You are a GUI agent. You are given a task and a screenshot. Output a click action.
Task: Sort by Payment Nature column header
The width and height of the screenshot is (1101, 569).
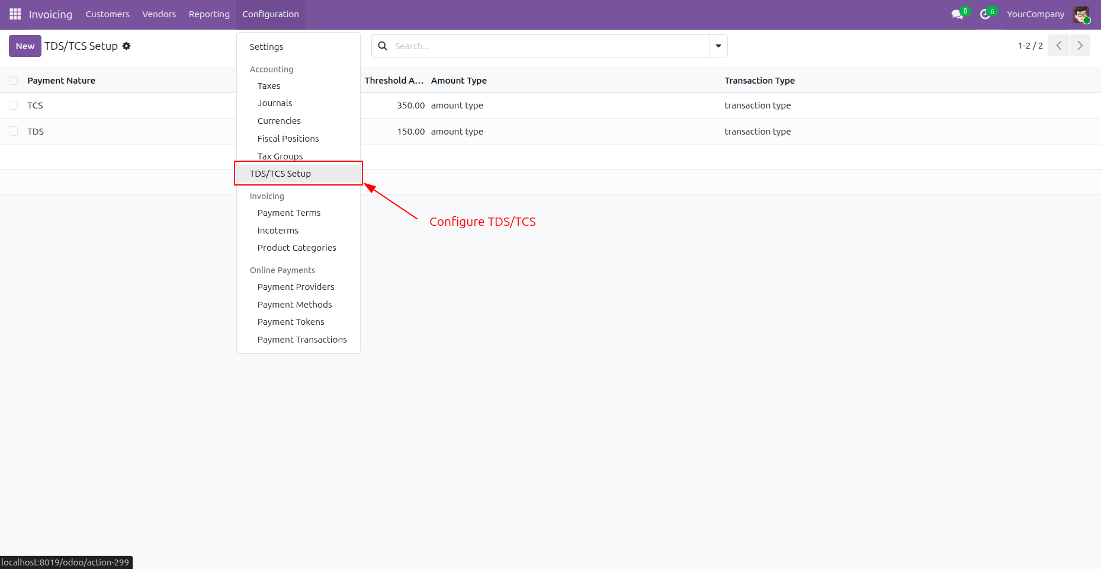pos(61,81)
